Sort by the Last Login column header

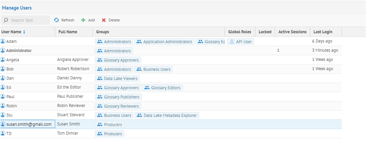click(323, 32)
